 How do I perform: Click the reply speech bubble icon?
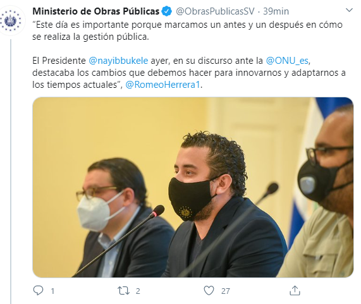point(38,291)
